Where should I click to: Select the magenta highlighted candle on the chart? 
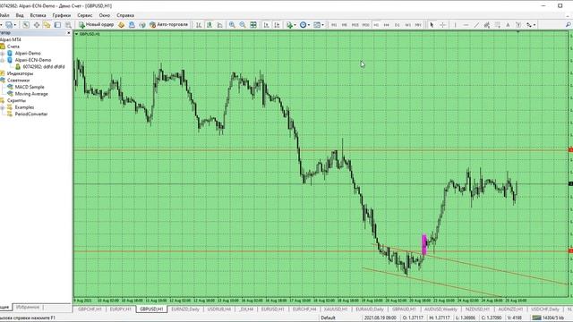(424, 244)
